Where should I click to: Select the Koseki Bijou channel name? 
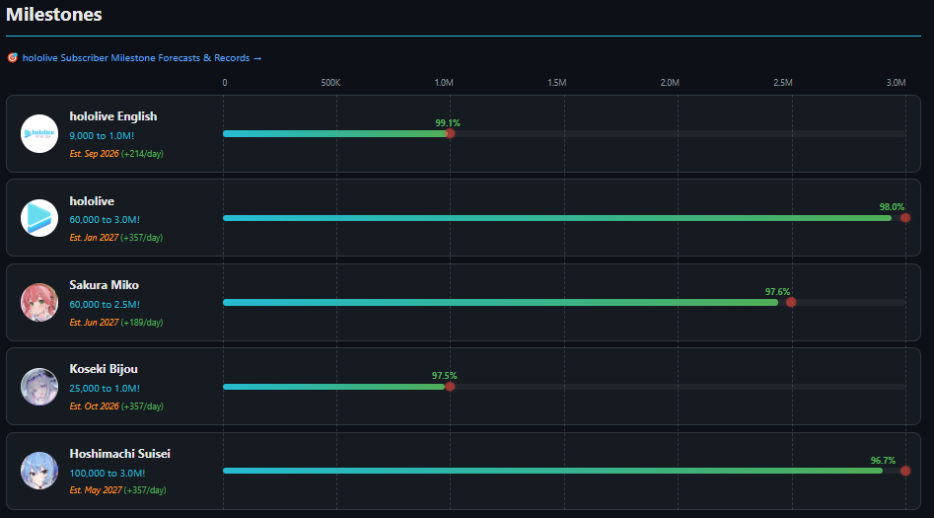[104, 369]
